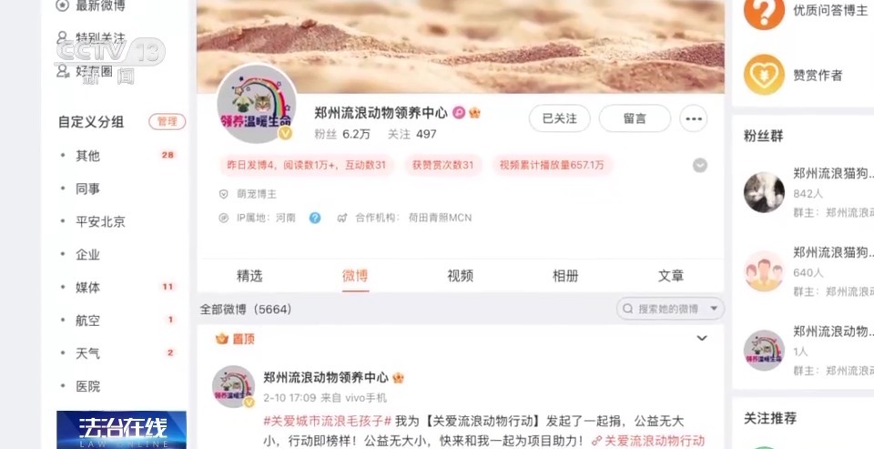The width and height of the screenshot is (874, 449).
Task: Toggle the 已关注 follow button
Action: coord(560,118)
